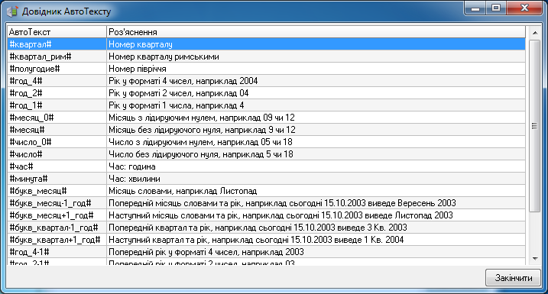Select the #минута# row
The width and height of the screenshot is (548, 294).
pos(266,179)
